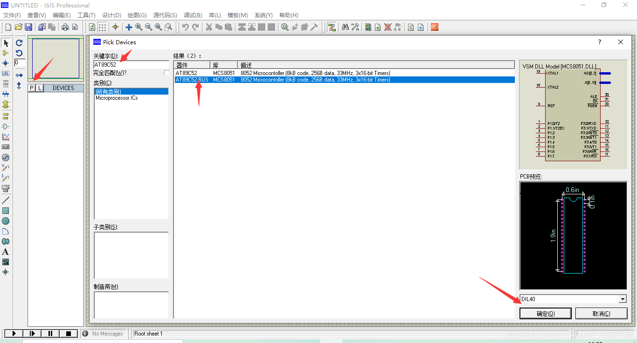This screenshot has height=343, width=637.
Task: Open the 库(L) menu
Action: 215,15
